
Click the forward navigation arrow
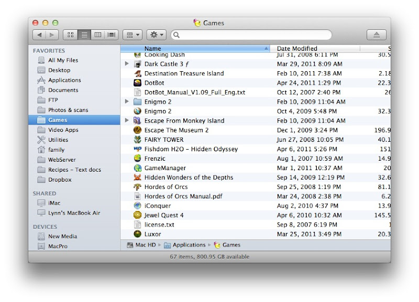[x=52, y=35]
